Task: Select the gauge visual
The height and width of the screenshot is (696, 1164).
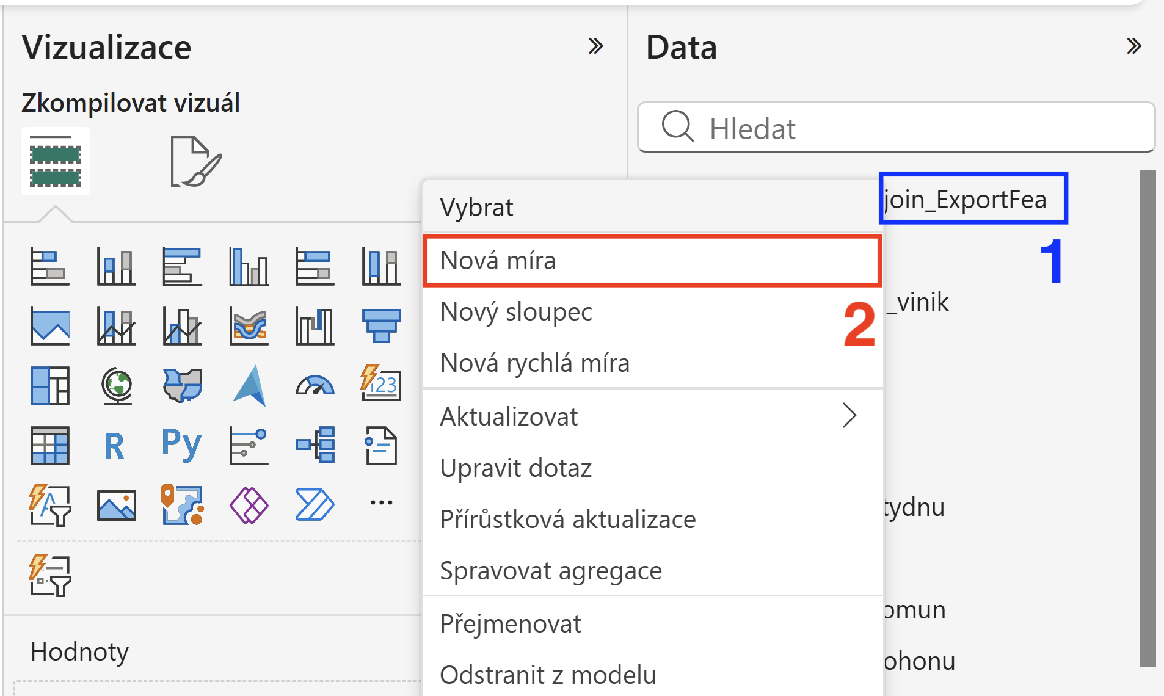Action: click(315, 386)
